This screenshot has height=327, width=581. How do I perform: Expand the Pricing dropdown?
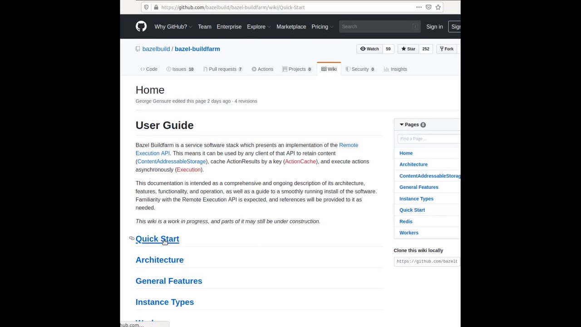point(322,27)
